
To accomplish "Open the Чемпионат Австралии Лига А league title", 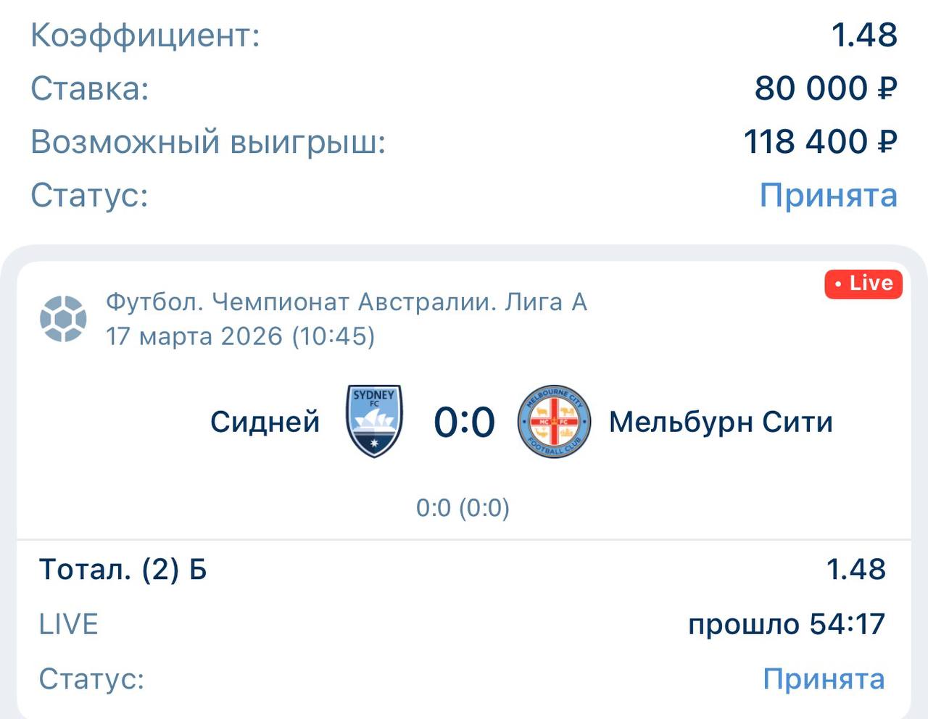I will point(347,302).
